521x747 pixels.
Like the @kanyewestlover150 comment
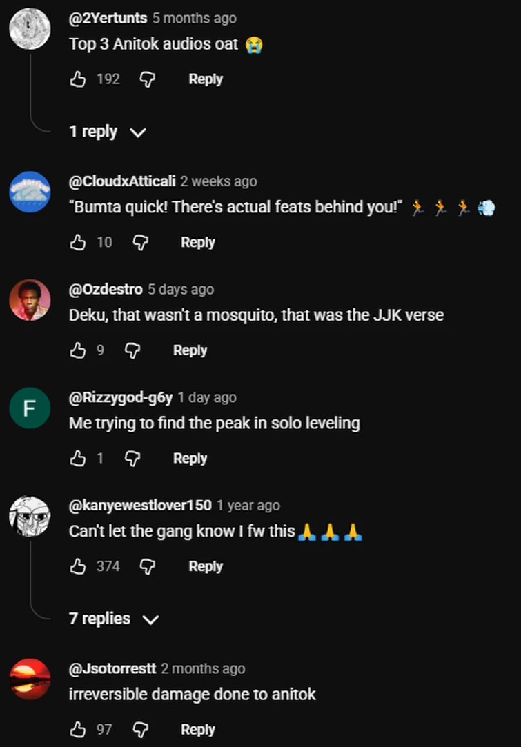pyautogui.click(x=78, y=566)
